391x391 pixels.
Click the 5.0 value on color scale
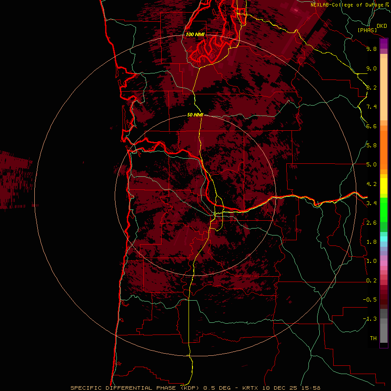coord(371,165)
